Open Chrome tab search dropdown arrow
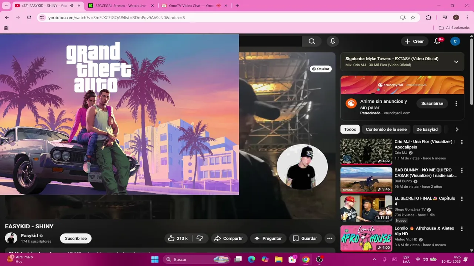The width and height of the screenshot is (474, 266). click(6, 6)
